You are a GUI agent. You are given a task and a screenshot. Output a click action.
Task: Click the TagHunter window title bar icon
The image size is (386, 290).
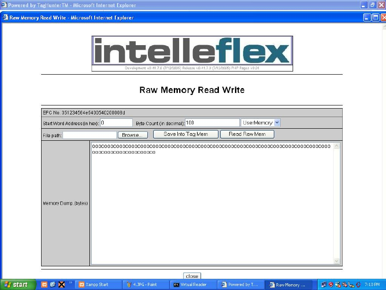4,4
